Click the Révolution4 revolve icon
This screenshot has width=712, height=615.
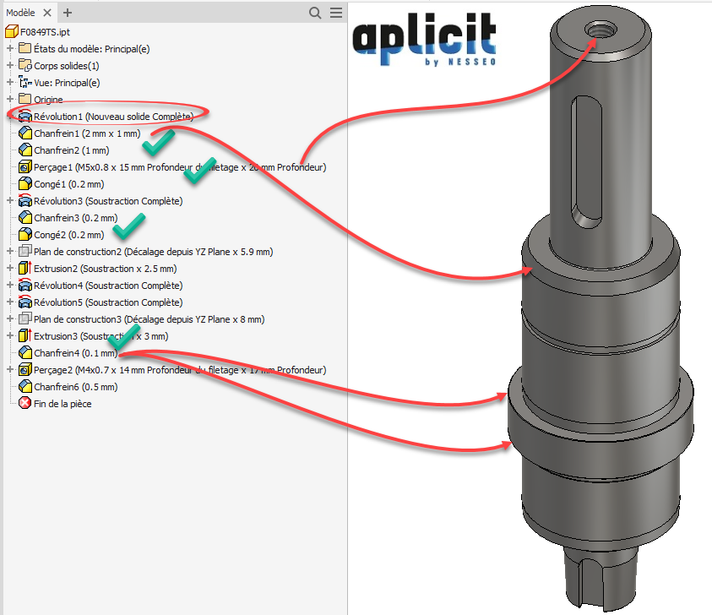pos(25,286)
